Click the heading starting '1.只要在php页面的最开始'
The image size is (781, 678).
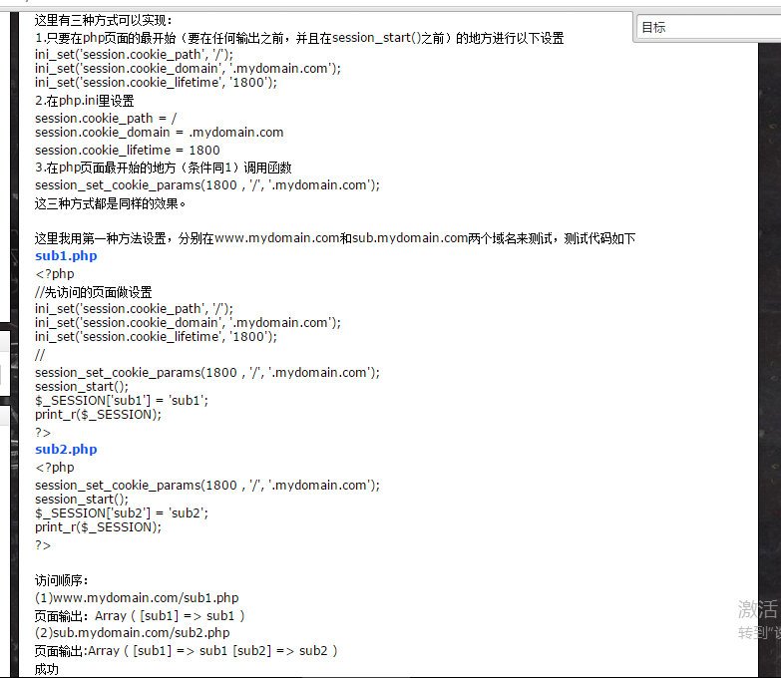[x=299, y=38]
